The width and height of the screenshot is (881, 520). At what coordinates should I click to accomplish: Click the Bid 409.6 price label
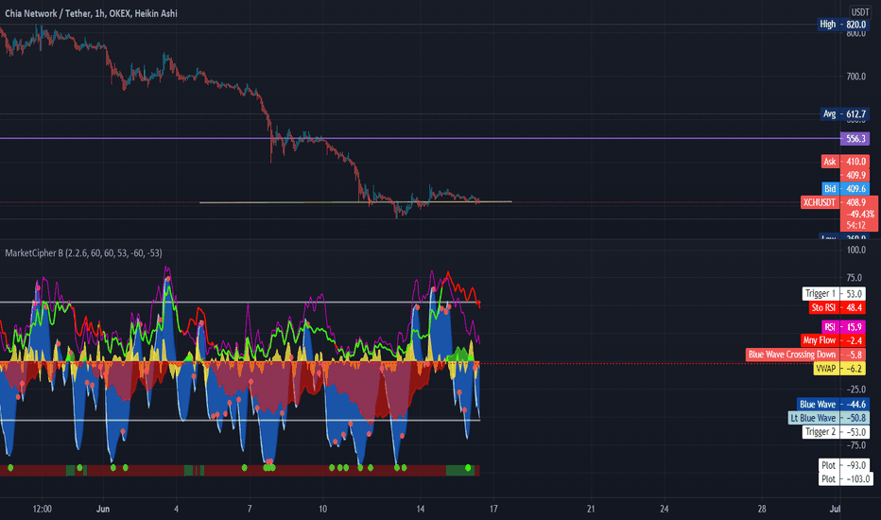click(845, 189)
